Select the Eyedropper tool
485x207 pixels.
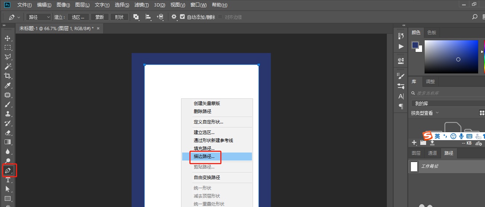(x=8, y=86)
